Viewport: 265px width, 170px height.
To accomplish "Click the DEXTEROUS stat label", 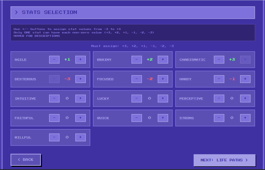I will pyautogui.click(x=25, y=79).
